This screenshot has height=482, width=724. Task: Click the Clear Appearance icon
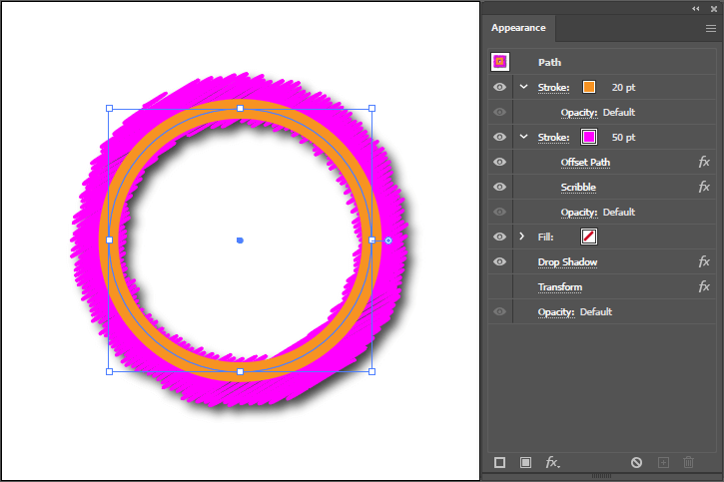636,462
